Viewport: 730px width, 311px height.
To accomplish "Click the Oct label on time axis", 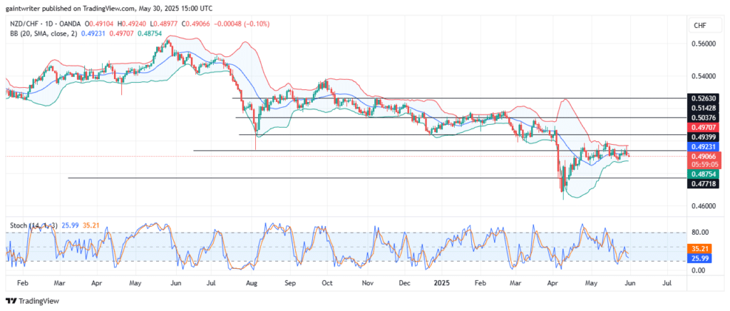I will [327, 282].
